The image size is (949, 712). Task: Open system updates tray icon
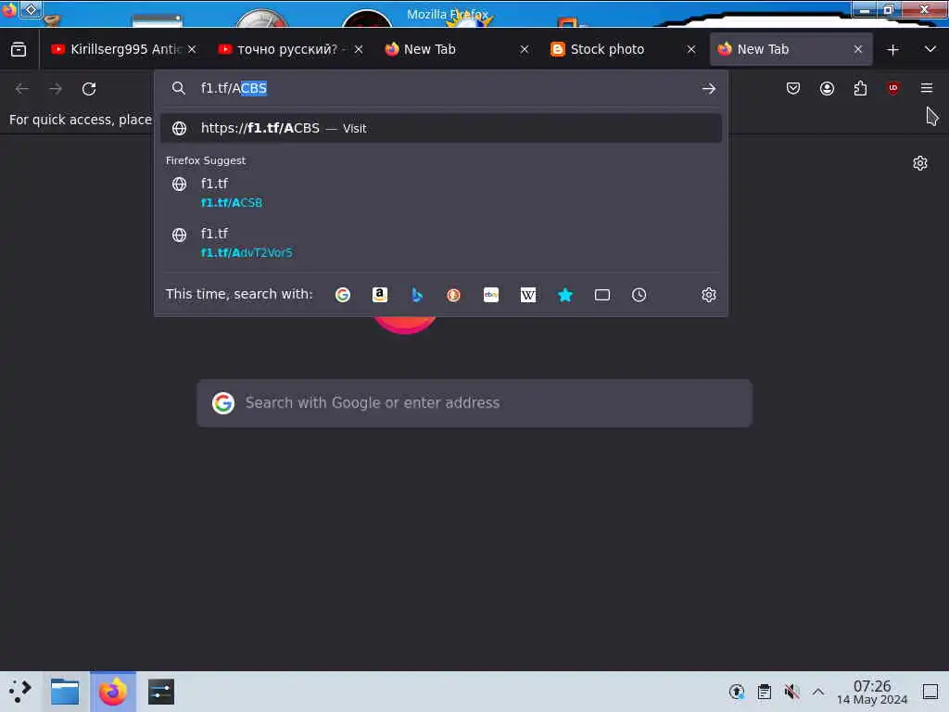coord(736,692)
